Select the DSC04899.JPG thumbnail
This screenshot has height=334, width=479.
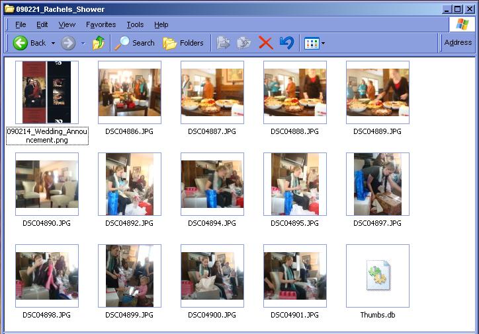click(130, 276)
